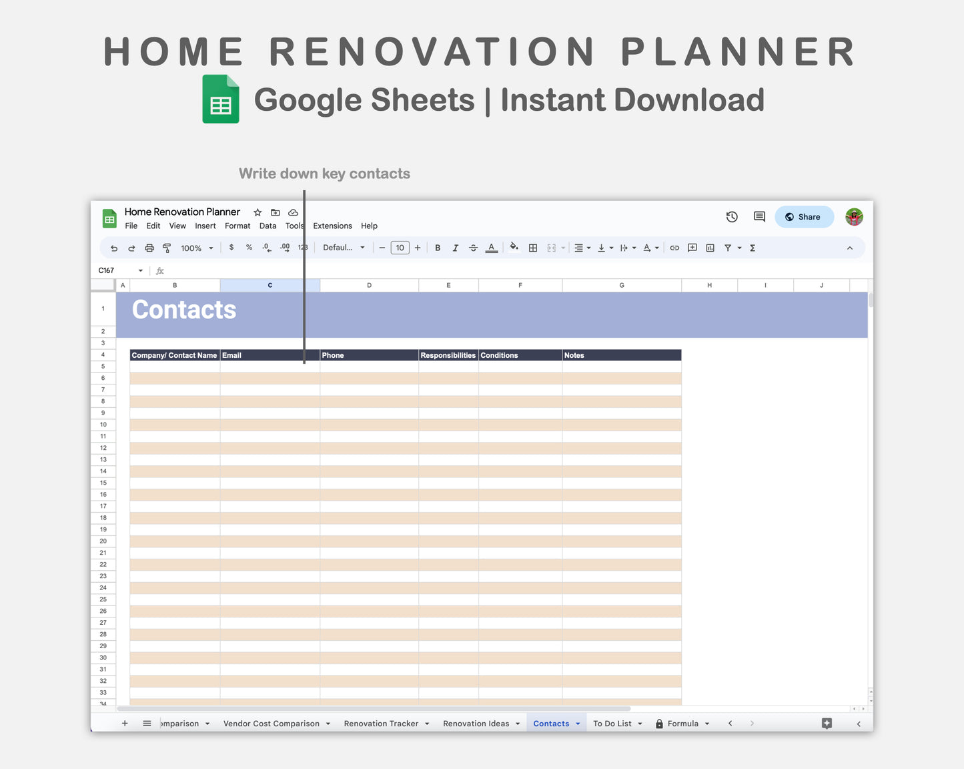Open the Name box dropdown arrow
The width and height of the screenshot is (964, 769).
click(141, 270)
